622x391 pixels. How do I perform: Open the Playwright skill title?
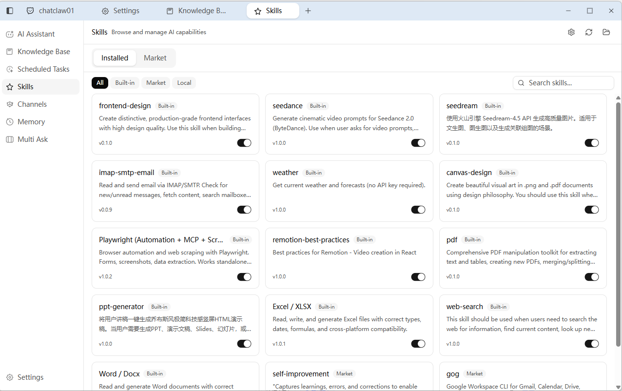tap(161, 240)
